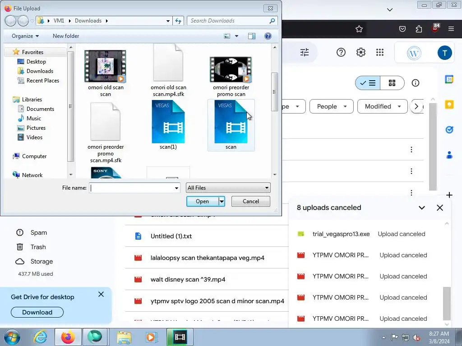Open the Google Drive search filter options icon
This screenshot has height=346, width=462.
(305, 52)
